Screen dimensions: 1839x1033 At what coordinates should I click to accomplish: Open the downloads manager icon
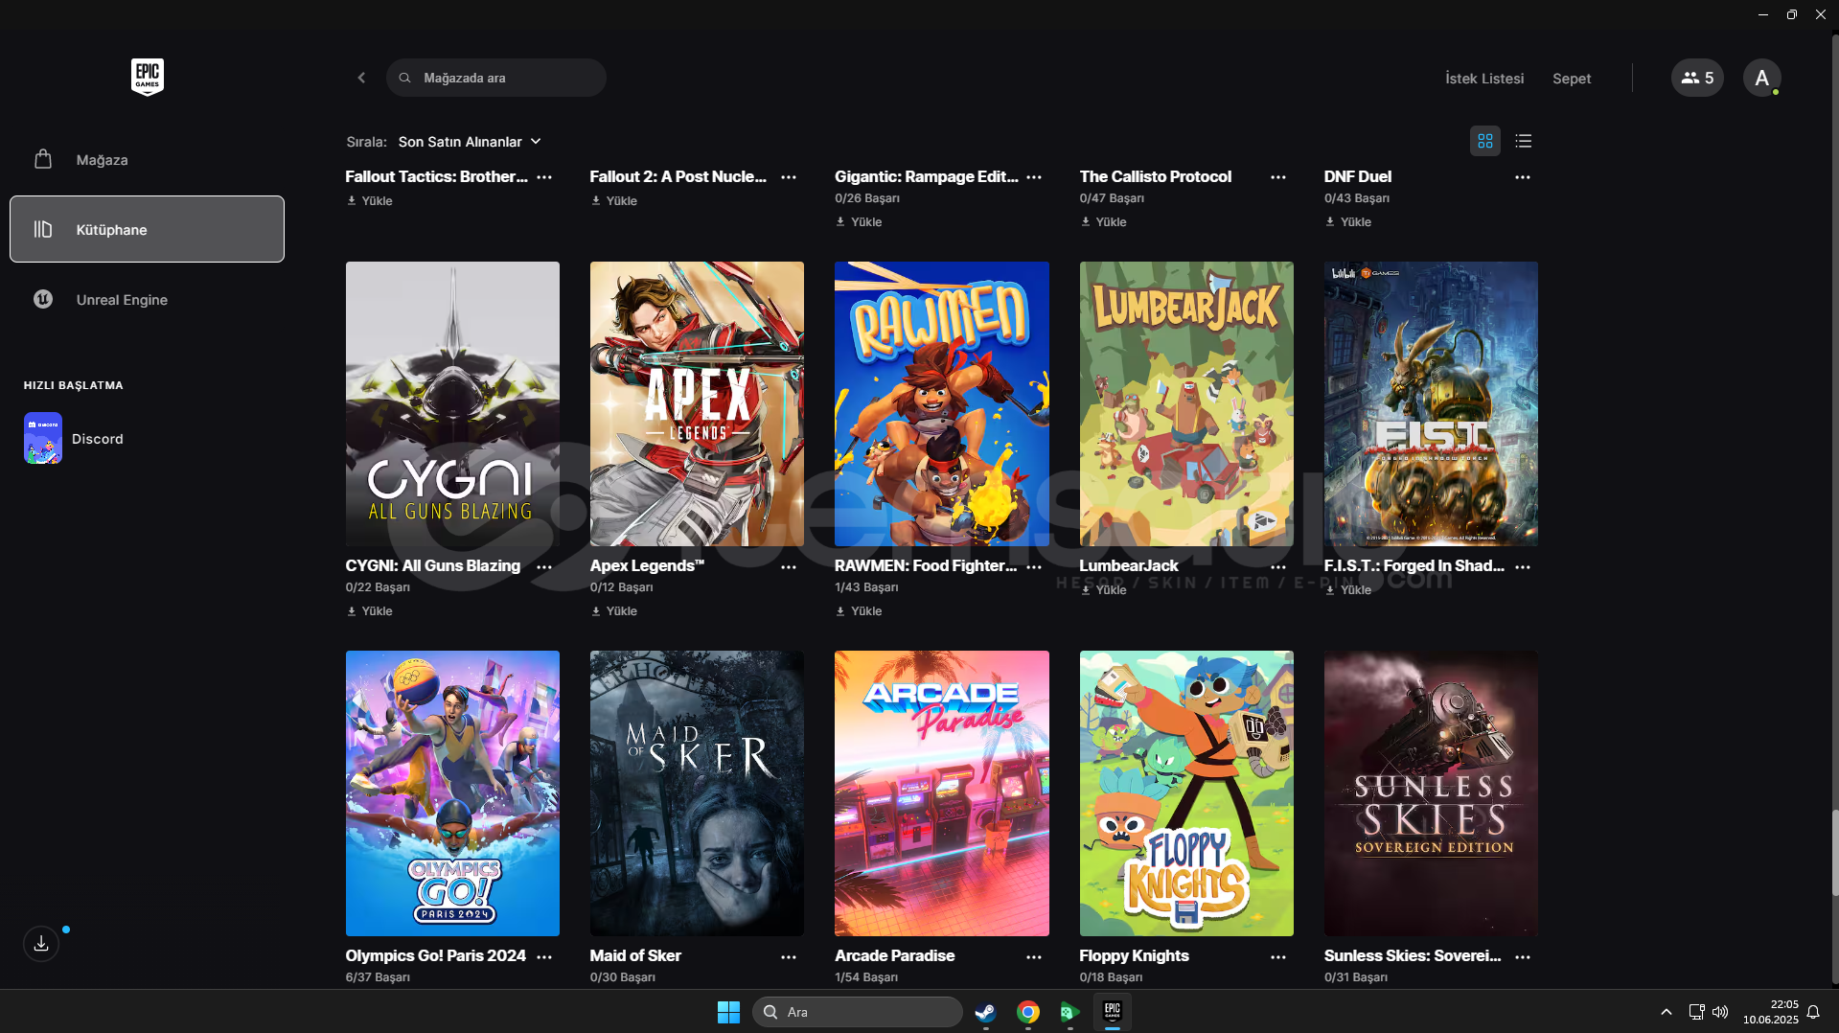click(41, 944)
